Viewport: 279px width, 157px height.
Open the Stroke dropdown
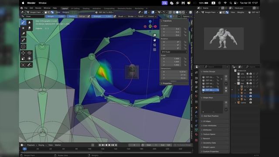132,17
